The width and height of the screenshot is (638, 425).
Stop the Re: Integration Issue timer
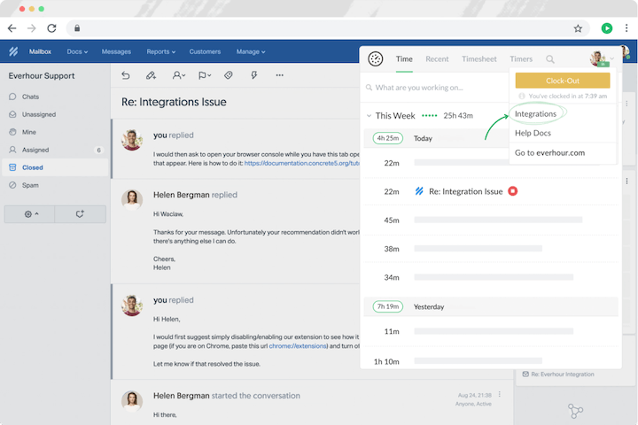(513, 191)
